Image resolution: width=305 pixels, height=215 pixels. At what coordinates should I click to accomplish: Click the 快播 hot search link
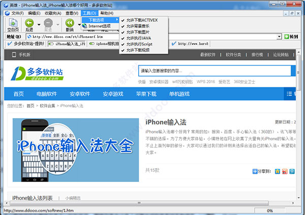[142, 82]
